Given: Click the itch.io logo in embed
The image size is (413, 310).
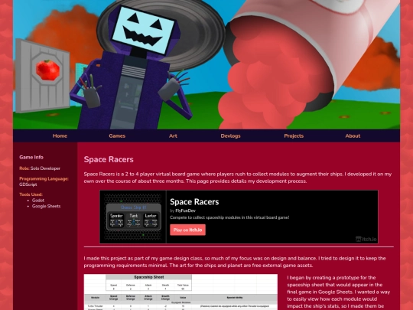Looking at the screenshot, I should (x=366, y=239).
